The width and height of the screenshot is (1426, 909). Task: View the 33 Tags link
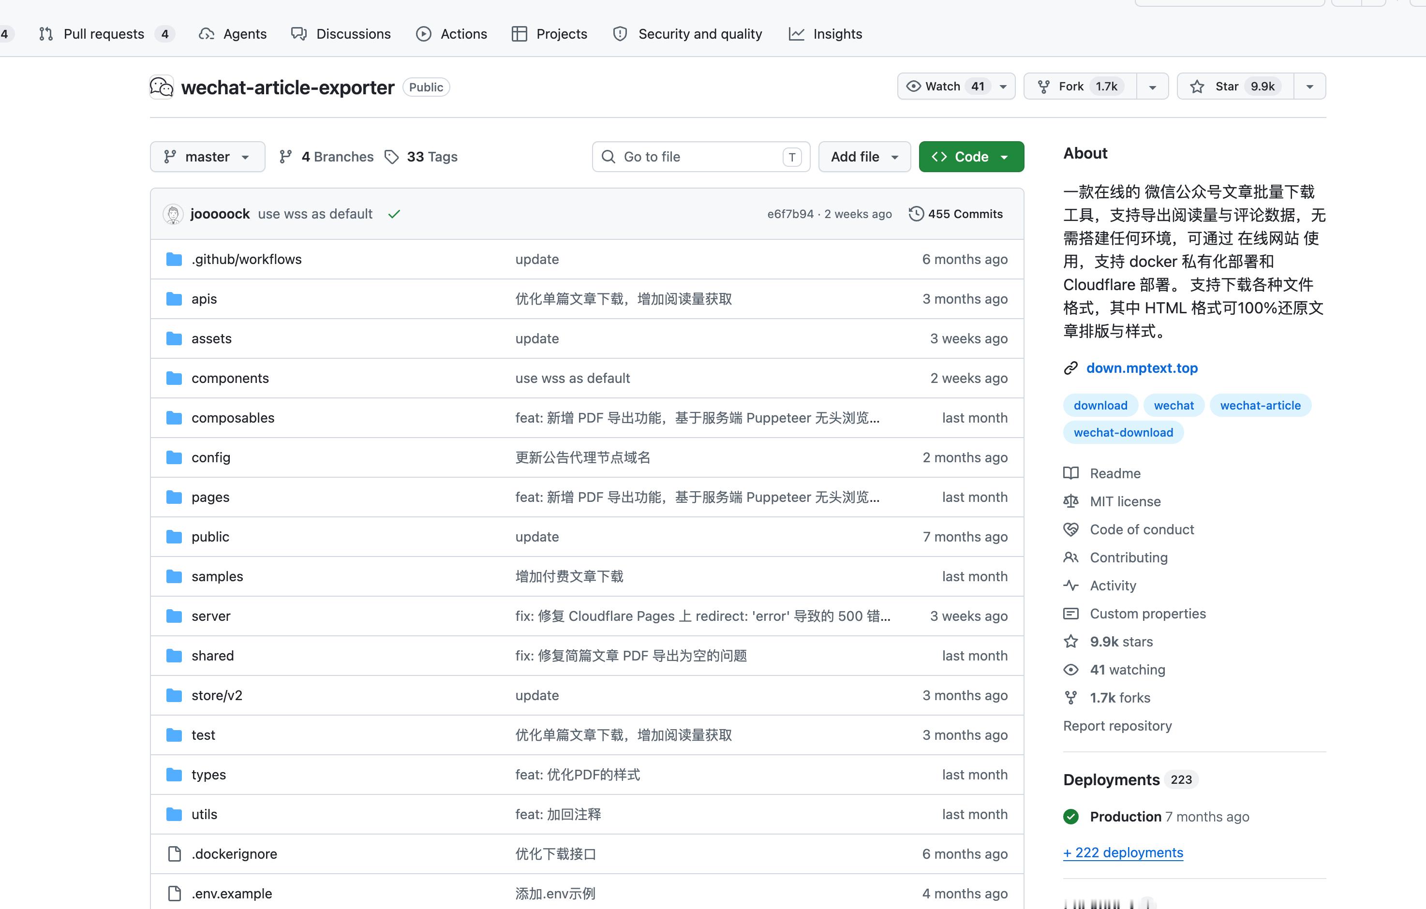pyautogui.click(x=421, y=157)
